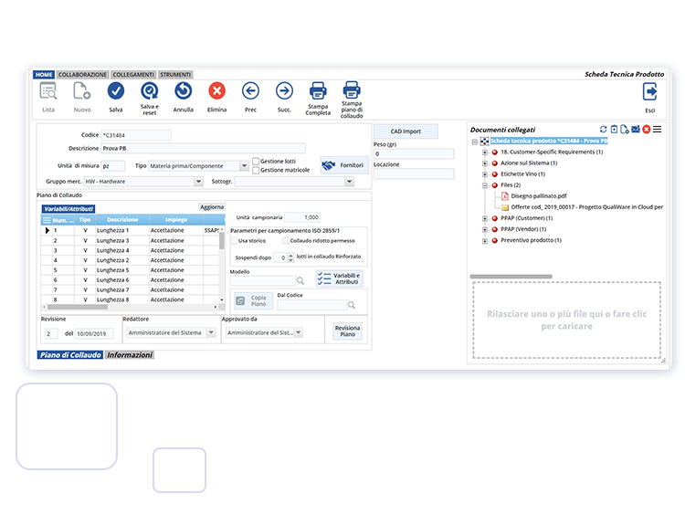Click the Aggiorna button
Viewport: 685px width, 525px height.
212,207
